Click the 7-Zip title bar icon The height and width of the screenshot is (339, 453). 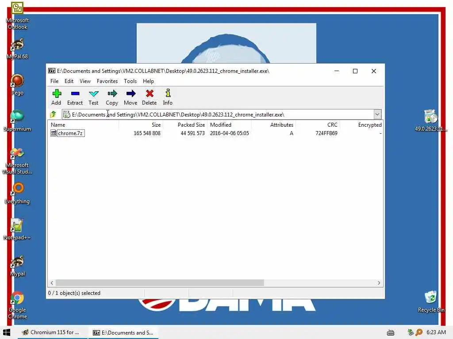click(52, 71)
